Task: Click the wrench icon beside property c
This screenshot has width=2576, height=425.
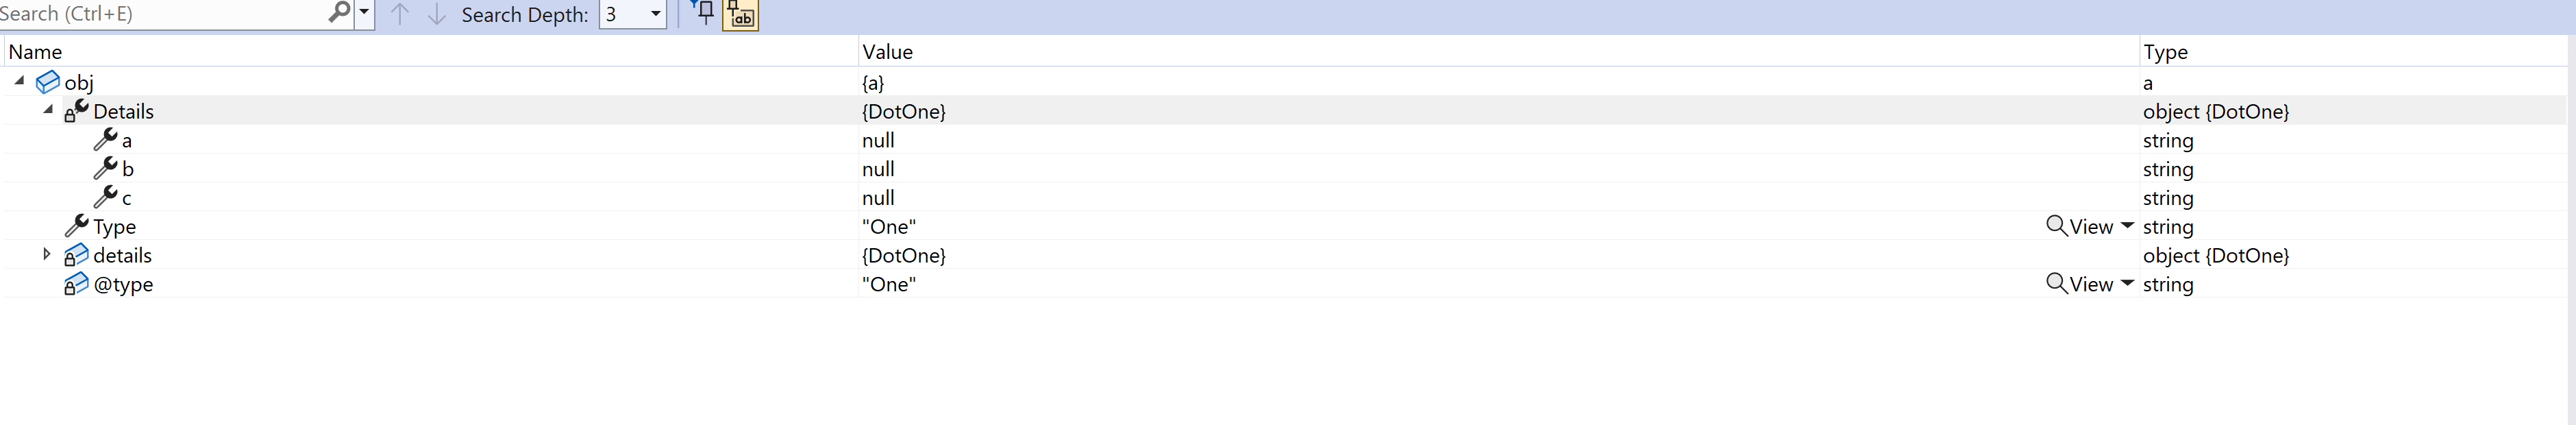Action: (x=105, y=197)
